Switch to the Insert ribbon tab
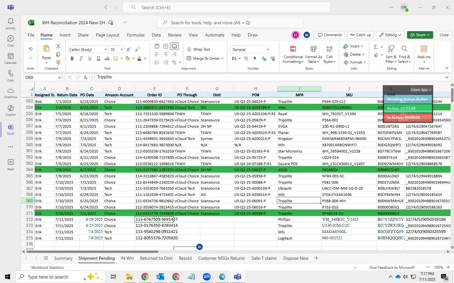Viewport: 454px width, 283px height. [x=65, y=35]
